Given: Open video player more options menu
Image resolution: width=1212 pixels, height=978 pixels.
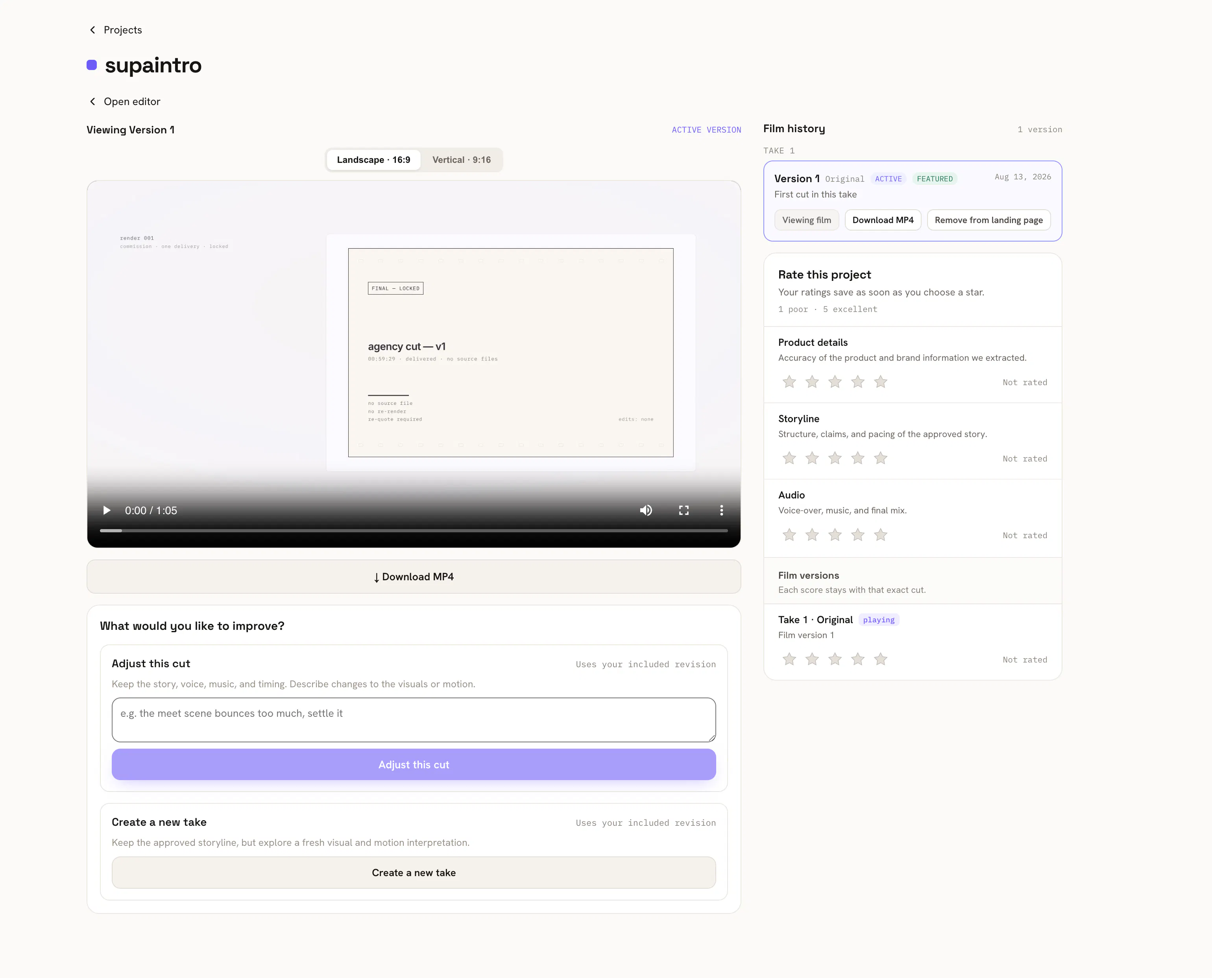Looking at the screenshot, I should click(x=721, y=510).
